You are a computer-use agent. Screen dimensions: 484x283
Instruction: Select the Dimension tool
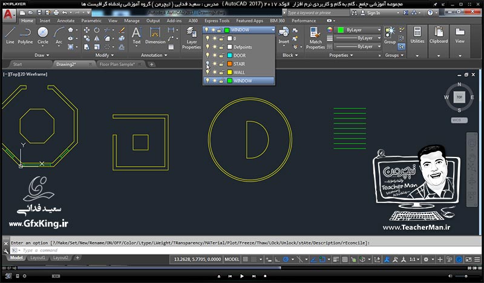click(x=155, y=36)
